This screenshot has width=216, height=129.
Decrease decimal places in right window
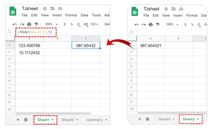point(199,25)
